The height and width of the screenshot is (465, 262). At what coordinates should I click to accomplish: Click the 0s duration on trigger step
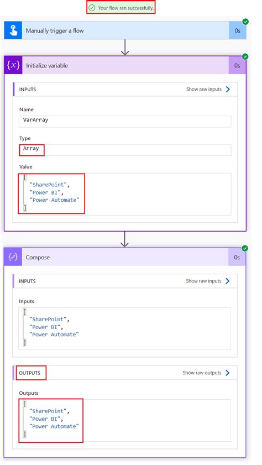click(x=237, y=30)
